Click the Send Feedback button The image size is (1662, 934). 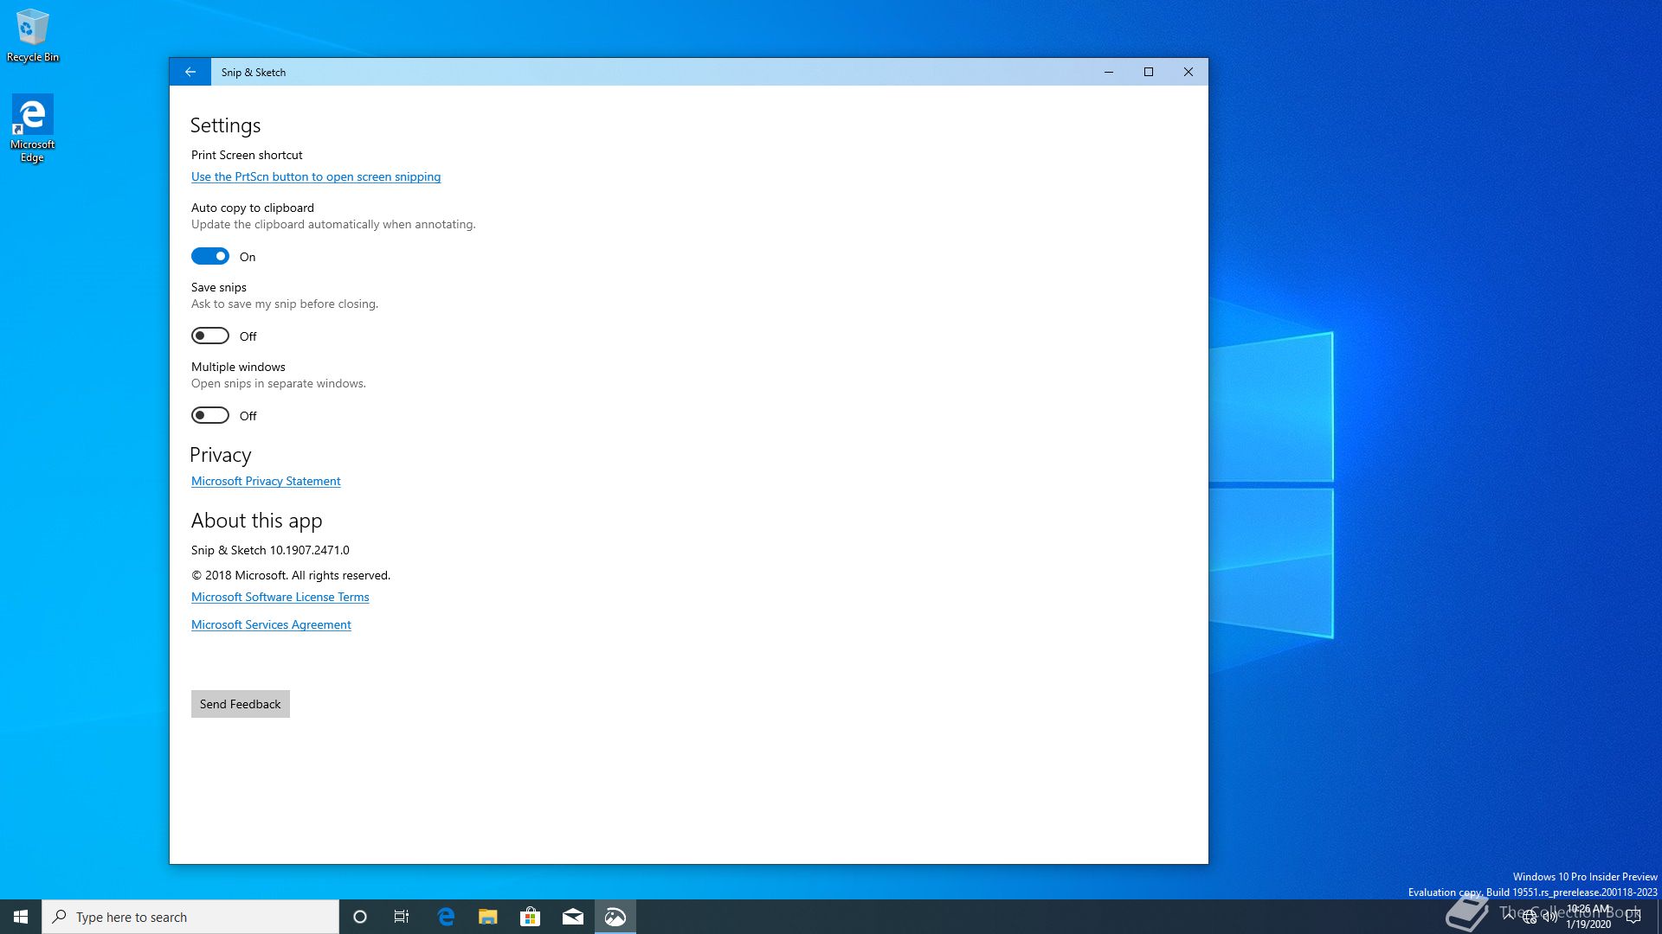241,704
